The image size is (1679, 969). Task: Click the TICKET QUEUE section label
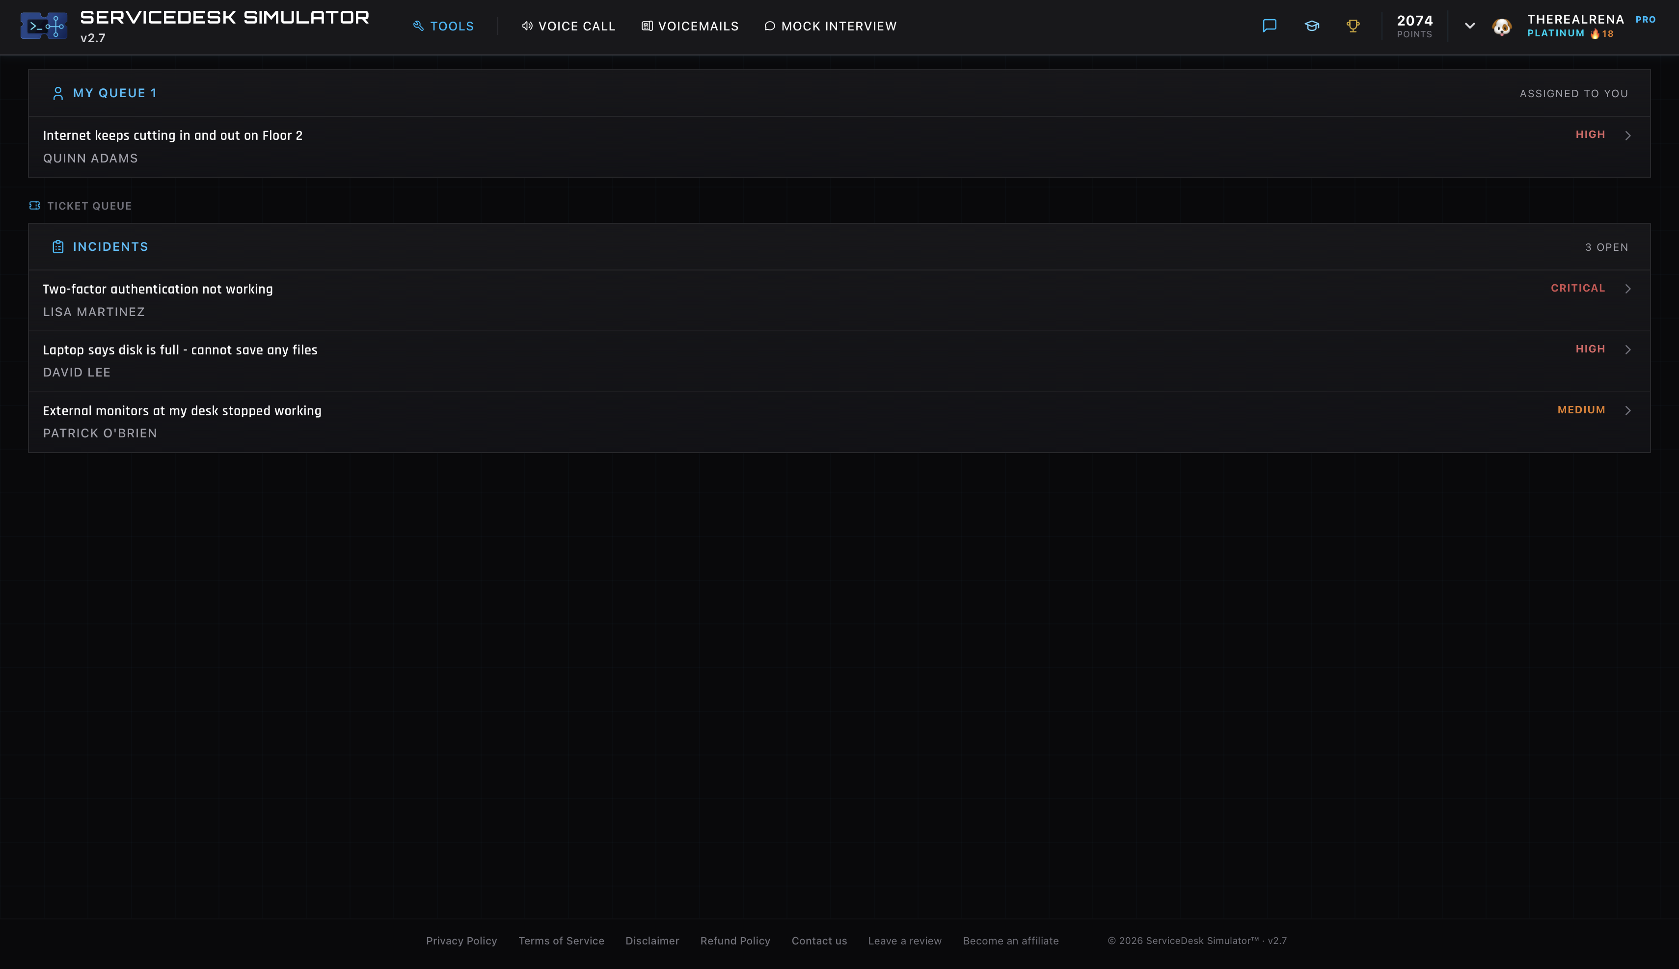click(89, 206)
